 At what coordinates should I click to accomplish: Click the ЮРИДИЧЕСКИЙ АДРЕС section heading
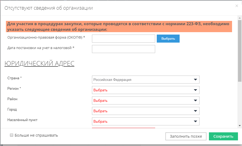click(x=39, y=63)
